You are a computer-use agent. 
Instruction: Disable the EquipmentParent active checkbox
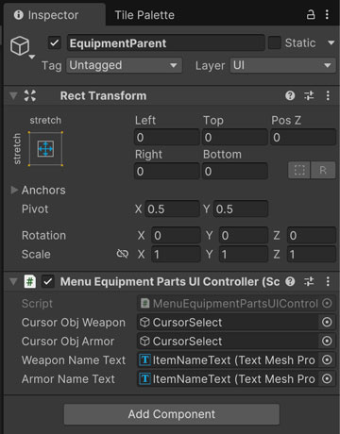(x=55, y=42)
